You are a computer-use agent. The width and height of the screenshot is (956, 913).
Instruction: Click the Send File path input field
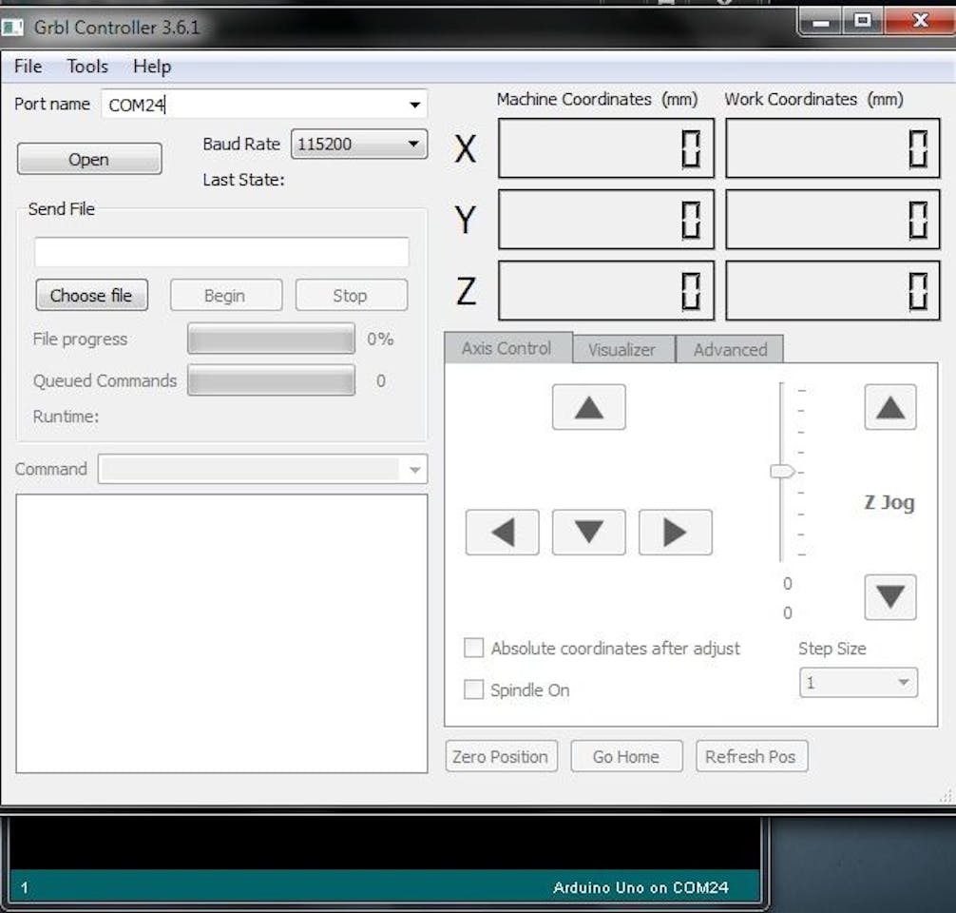click(221, 252)
